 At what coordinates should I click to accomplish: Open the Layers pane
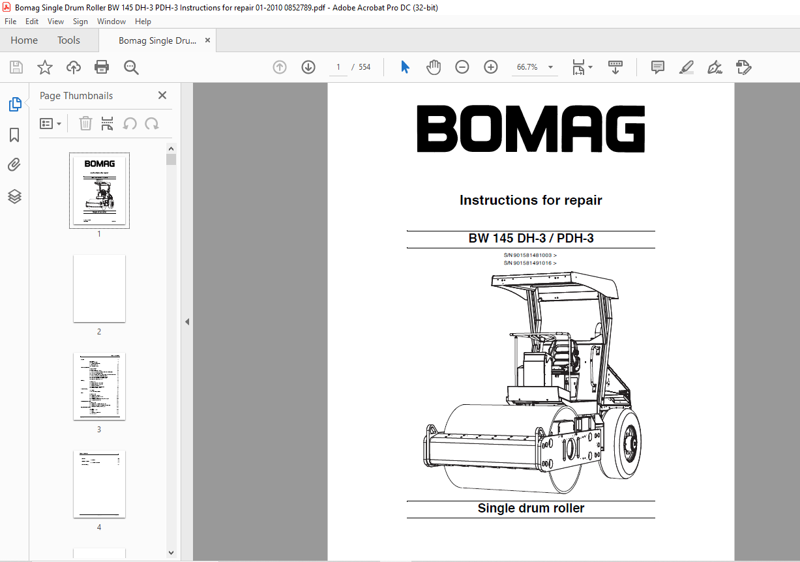14,196
